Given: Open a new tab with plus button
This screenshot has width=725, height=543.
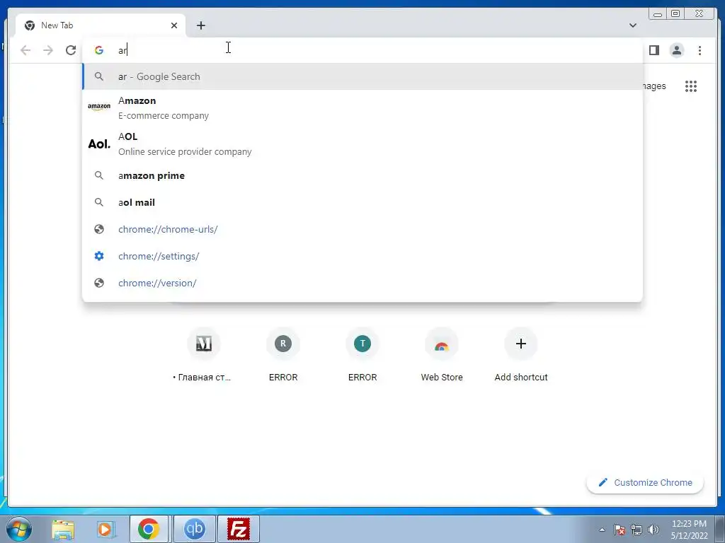Looking at the screenshot, I should click(x=200, y=25).
